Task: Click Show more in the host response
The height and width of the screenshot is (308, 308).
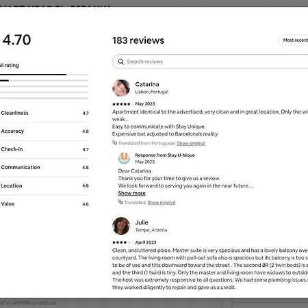Action: click(131, 193)
